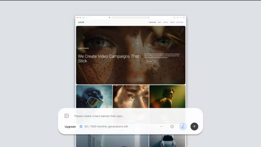Click the blue generations usage ring icon
This screenshot has height=147, width=261.
click(x=81, y=127)
